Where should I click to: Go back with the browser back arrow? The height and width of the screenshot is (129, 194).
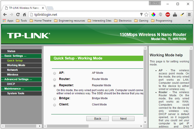5,14
